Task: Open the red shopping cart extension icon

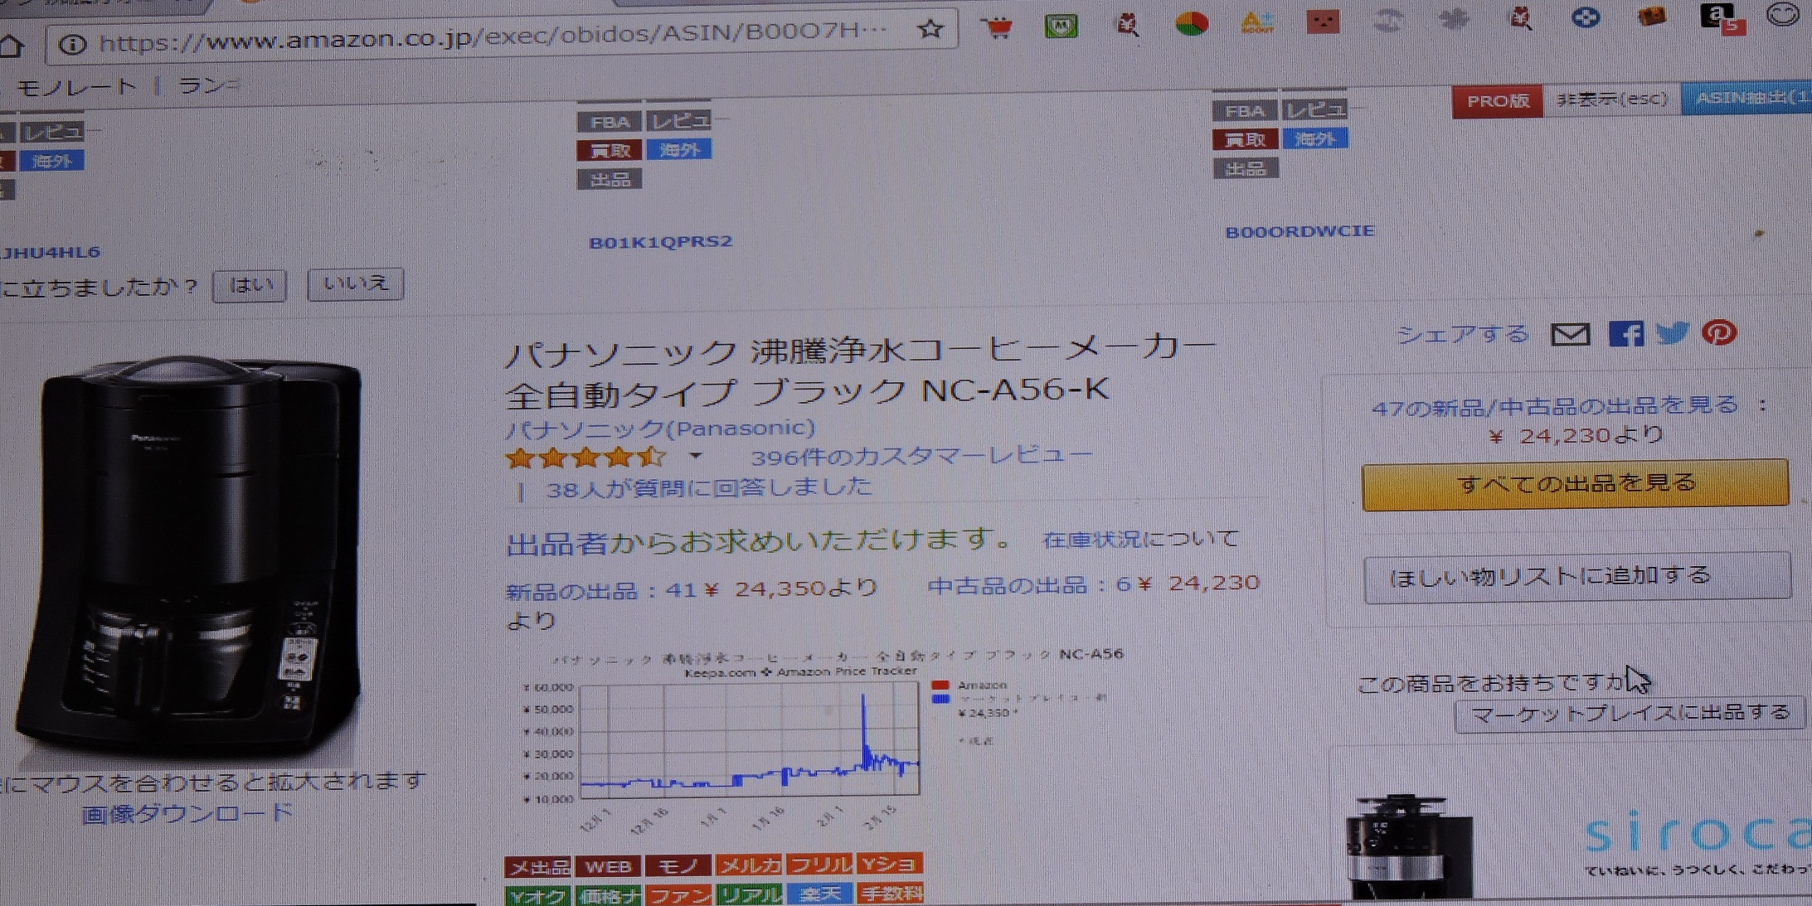Action: pos(997,27)
